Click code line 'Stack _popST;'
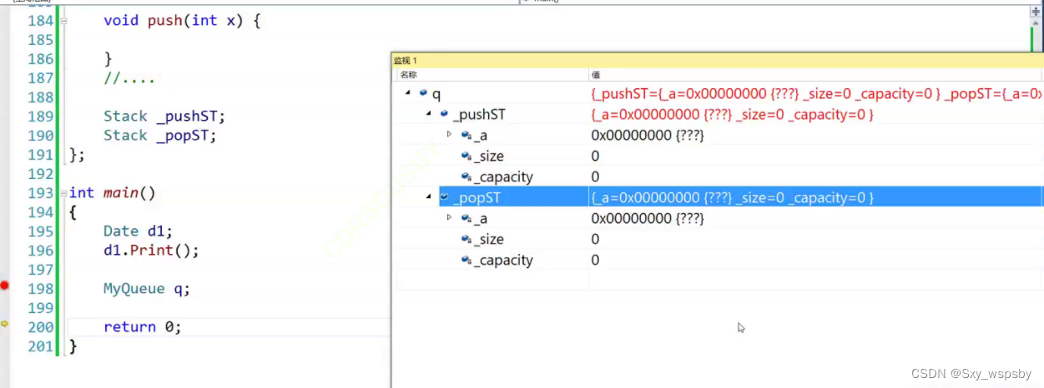Image resolution: width=1044 pixels, height=388 pixels. pos(160,135)
